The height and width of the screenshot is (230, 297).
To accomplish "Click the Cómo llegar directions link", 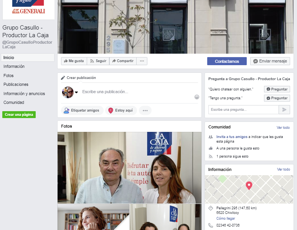I will point(226,219).
